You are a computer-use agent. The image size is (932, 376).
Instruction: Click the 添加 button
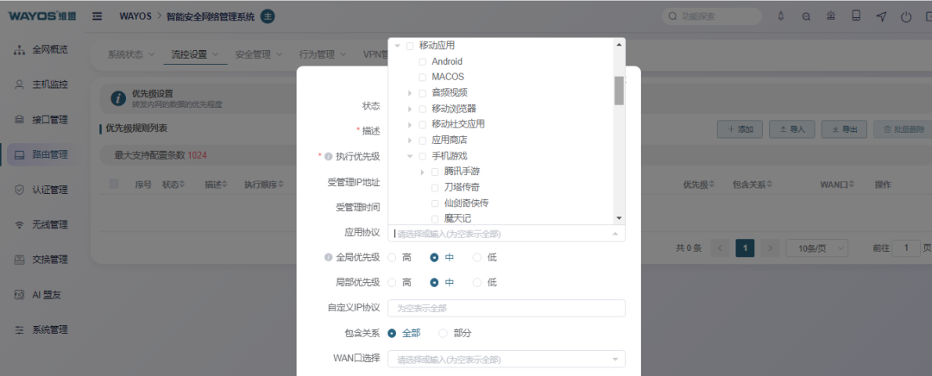[x=740, y=128]
